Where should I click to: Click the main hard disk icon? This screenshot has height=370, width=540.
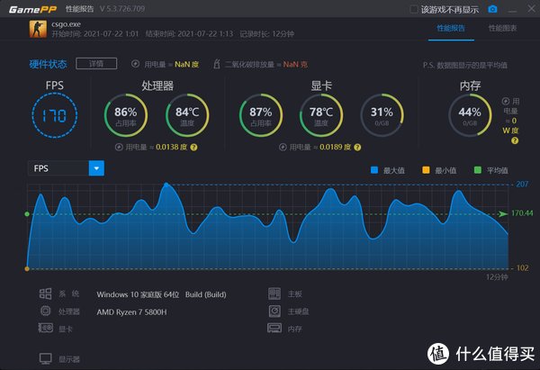[274, 311]
